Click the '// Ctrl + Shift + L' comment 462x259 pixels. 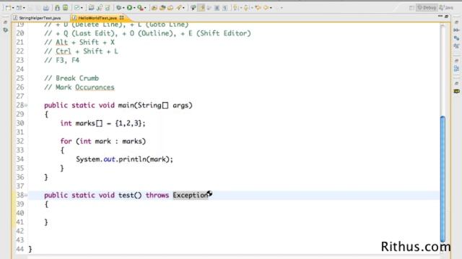[82, 51]
